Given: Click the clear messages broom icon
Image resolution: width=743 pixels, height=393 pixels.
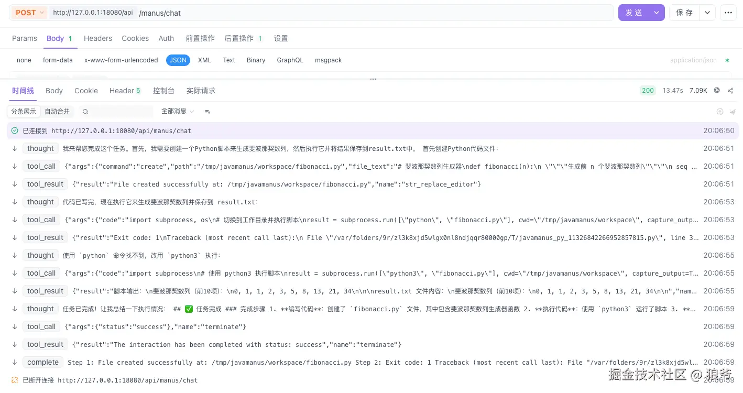Looking at the screenshot, I should [733, 112].
